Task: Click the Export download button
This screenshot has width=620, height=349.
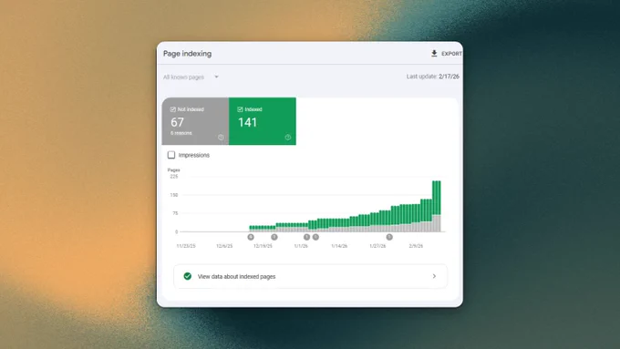Action: [x=446, y=54]
